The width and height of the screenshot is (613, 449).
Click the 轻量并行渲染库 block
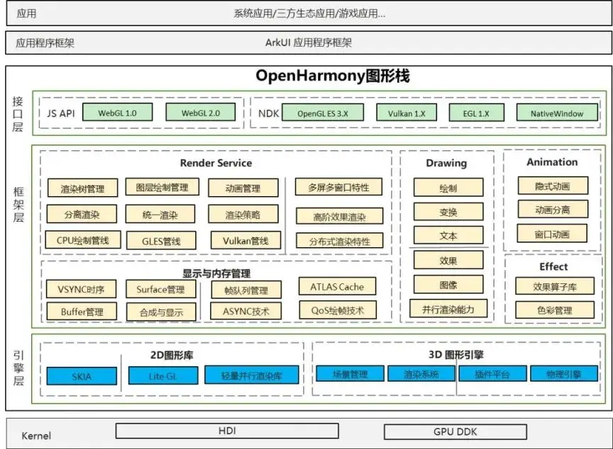[x=252, y=375]
